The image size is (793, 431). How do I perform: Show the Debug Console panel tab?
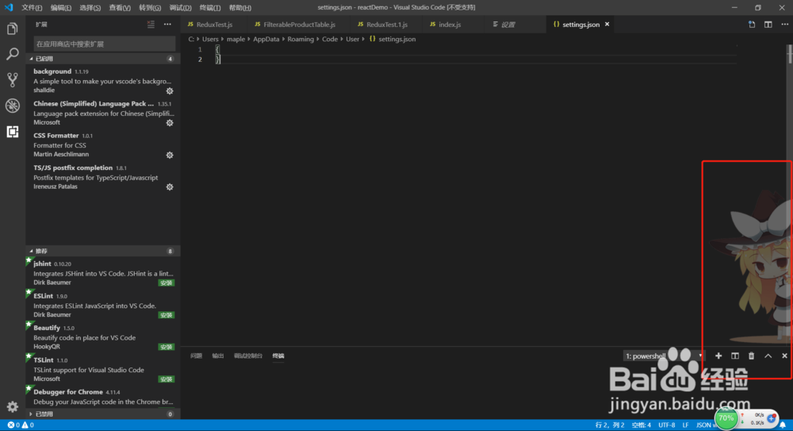pos(248,356)
